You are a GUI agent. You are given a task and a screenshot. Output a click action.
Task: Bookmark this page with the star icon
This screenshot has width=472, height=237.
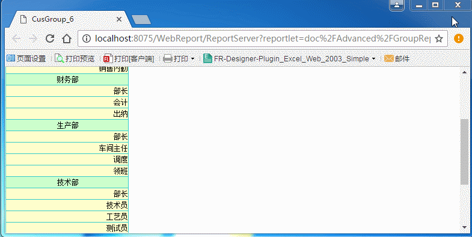pos(439,38)
